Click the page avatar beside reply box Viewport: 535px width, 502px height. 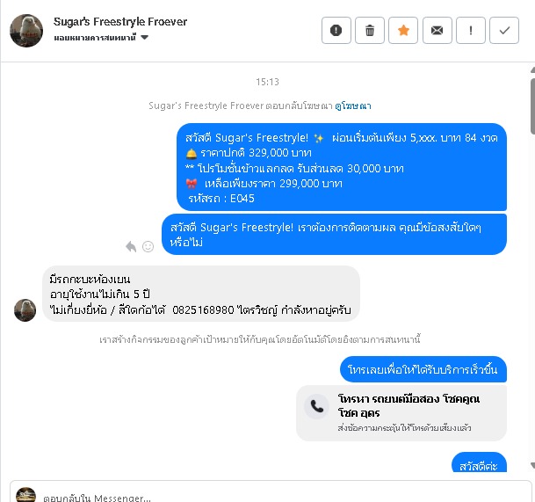[x=25, y=495]
